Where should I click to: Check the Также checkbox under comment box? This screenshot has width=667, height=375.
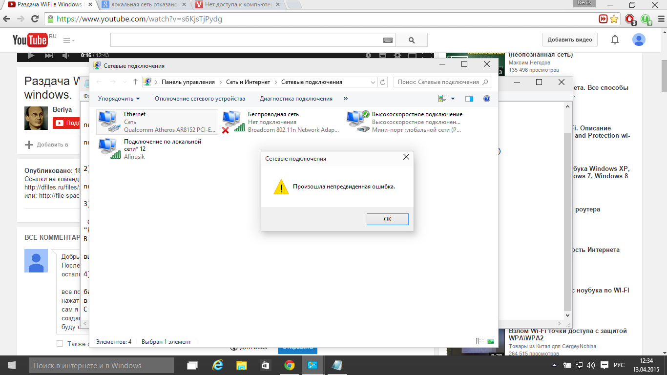click(x=60, y=344)
